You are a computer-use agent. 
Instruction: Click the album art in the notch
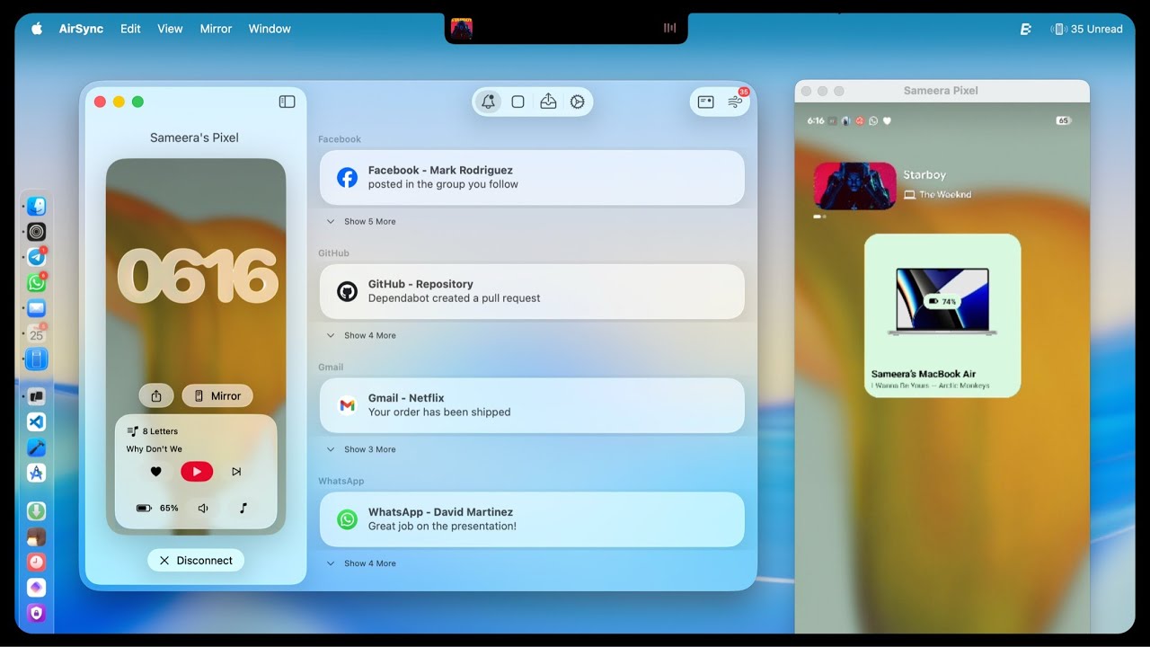point(462,28)
